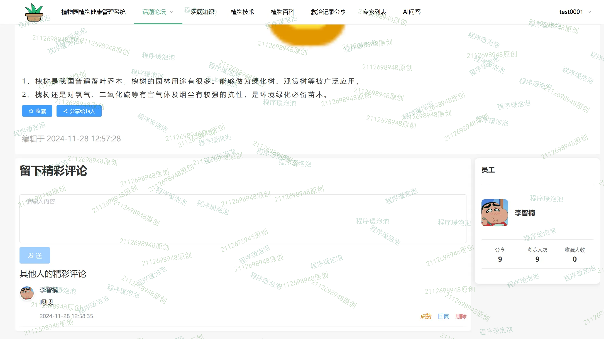
Task: Click 李智楠's avatar in the comment list
Action: 27,293
